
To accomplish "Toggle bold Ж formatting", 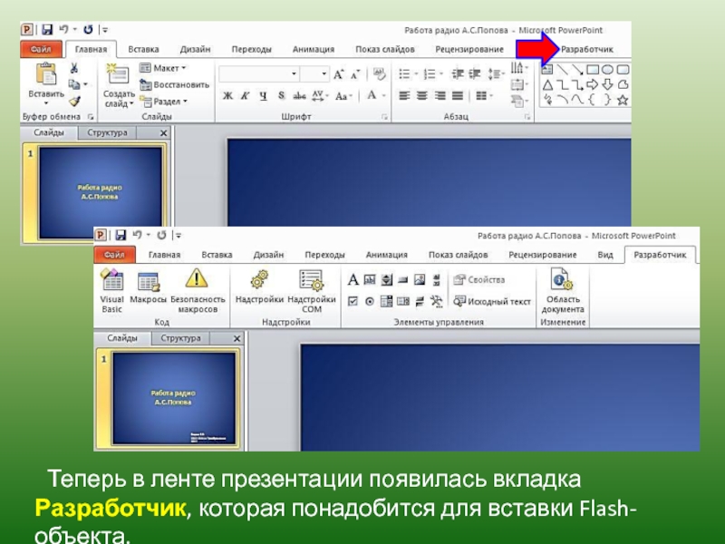I will pyautogui.click(x=227, y=96).
